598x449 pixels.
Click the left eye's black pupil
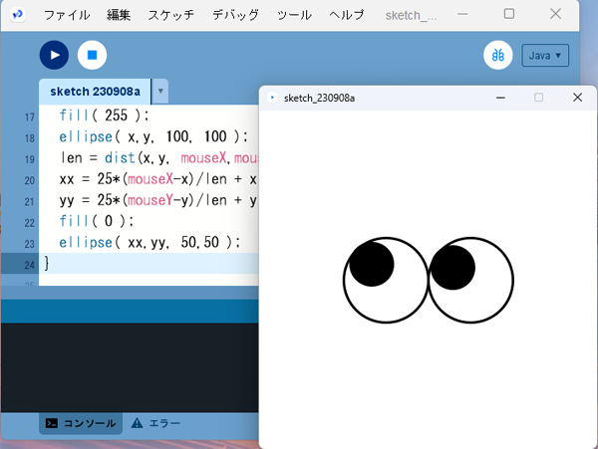coord(371,263)
